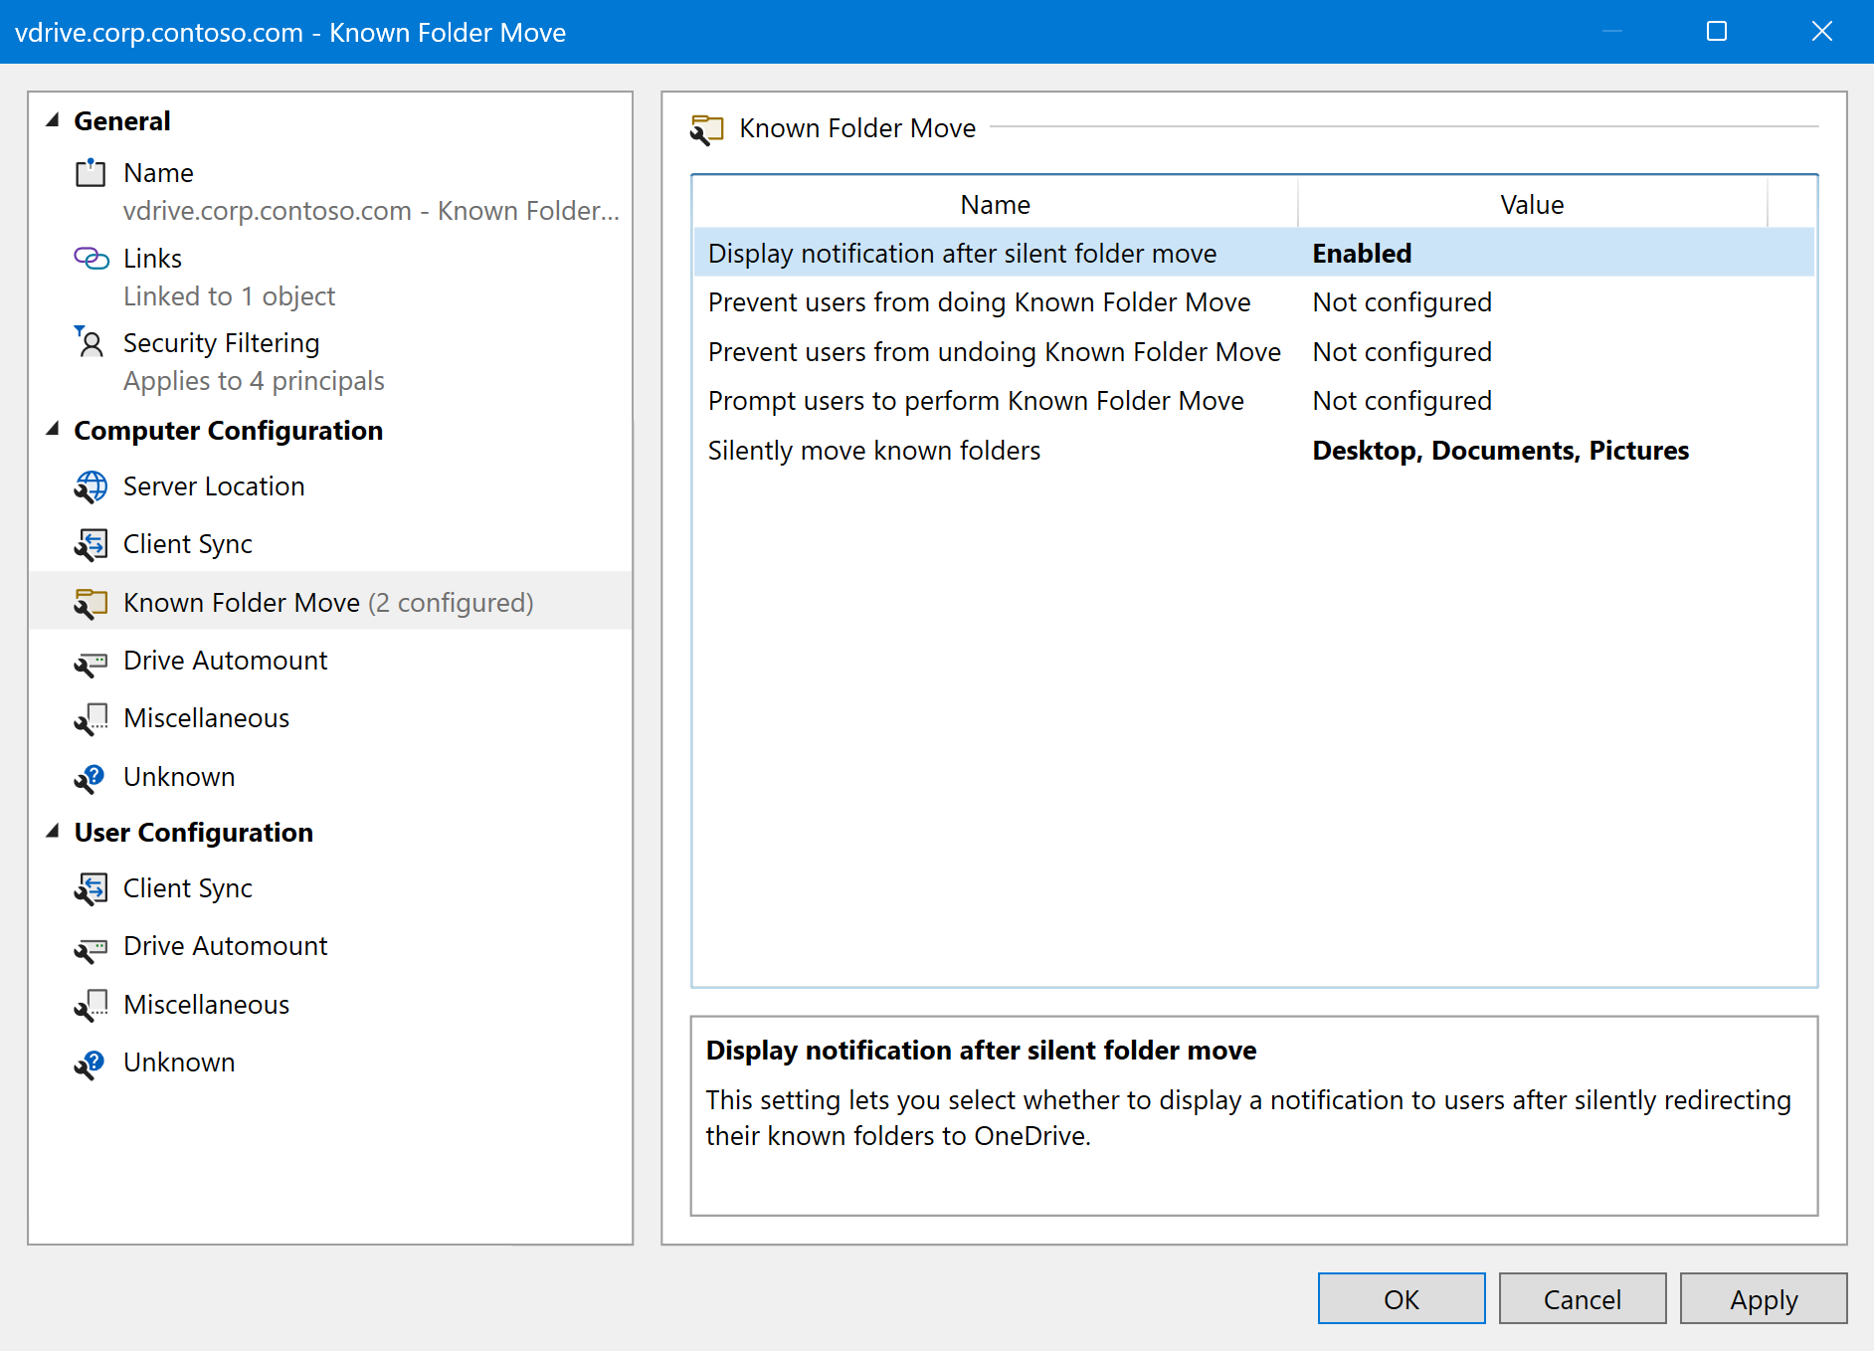Click the Name column header

click(x=995, y=204)
